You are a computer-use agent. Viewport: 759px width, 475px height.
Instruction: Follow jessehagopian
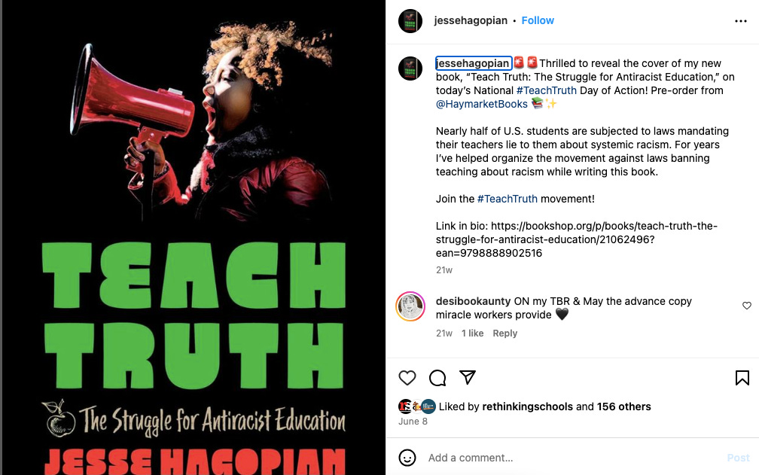click(538, 20)
